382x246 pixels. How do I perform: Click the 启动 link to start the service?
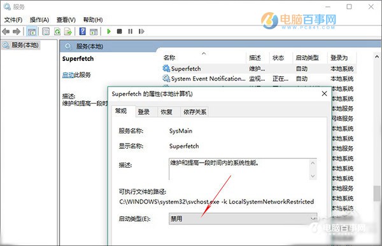[68, 75]
